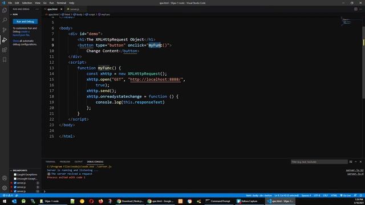Collapse the RUN section

coord(14,14)
